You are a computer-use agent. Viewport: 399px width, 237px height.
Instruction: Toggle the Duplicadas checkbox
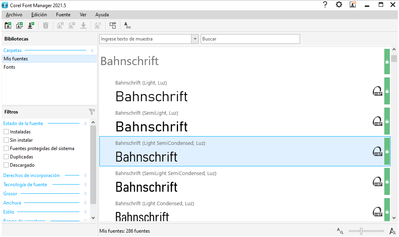coord(6,157)
